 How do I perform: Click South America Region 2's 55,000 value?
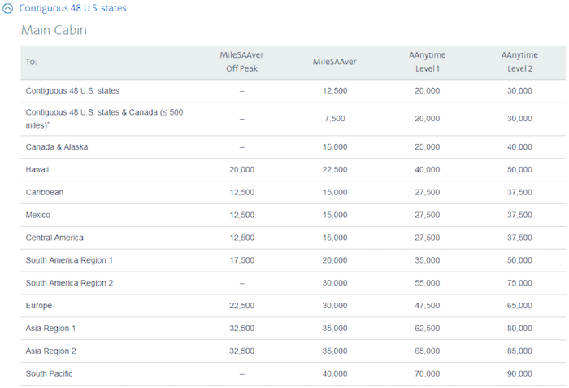click(x=427, y=283)
